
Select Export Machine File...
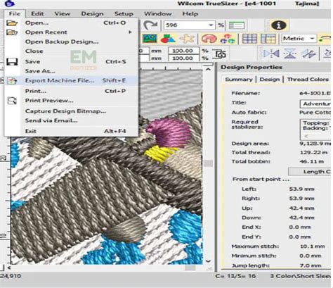pyautogui.click(x=71, y=80)
